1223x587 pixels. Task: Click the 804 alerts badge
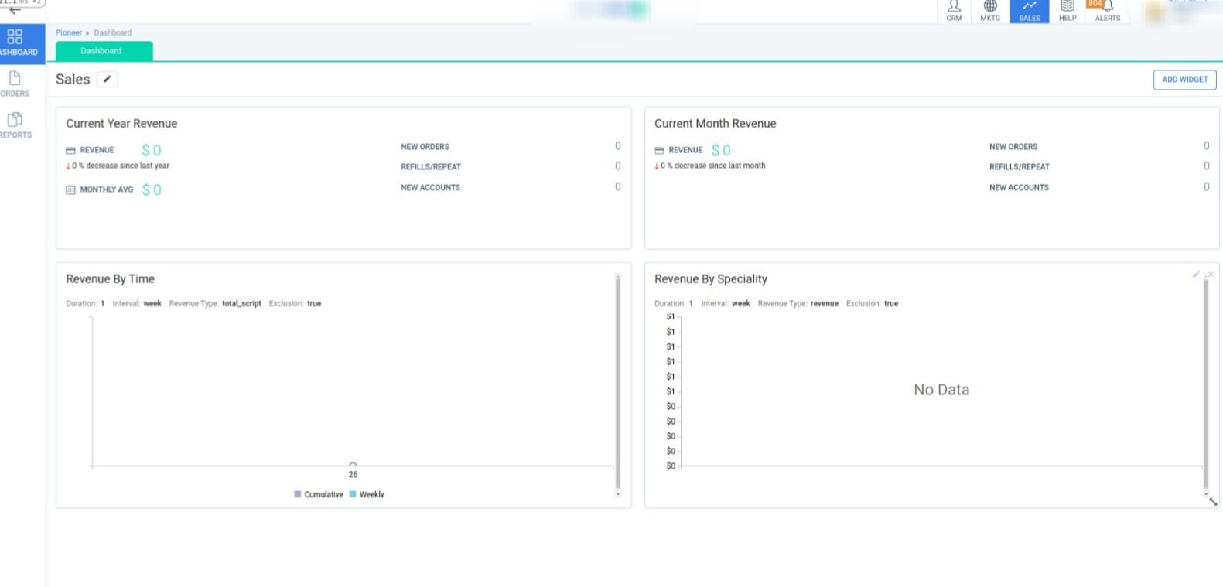coord(1094,4)
